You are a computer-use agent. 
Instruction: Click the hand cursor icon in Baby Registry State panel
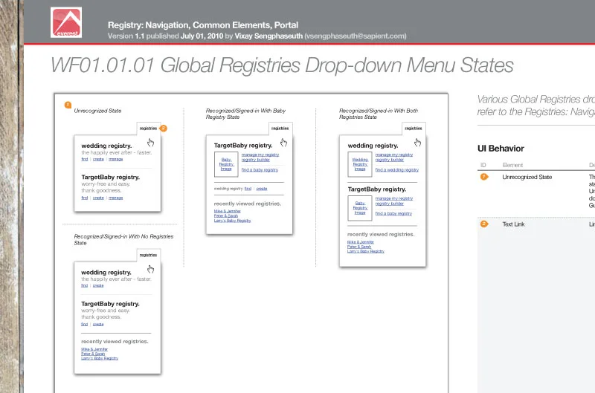[x=283, y=143]
